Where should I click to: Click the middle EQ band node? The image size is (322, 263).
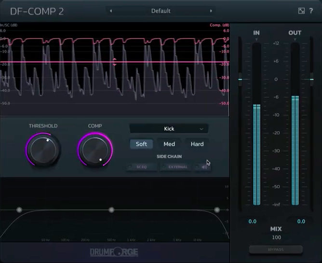(x=111, y=210)
